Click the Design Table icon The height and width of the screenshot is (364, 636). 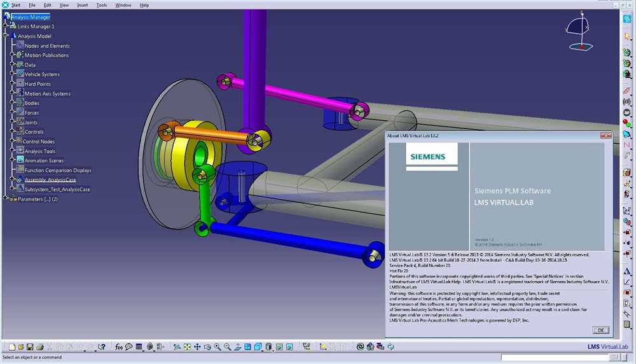pyautogui.click(x=139, y=347)
